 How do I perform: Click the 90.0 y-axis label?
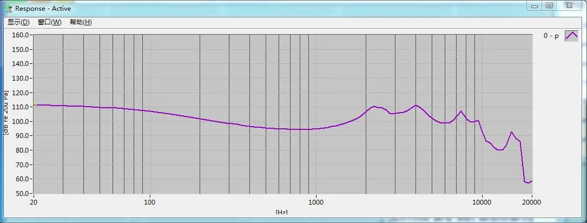tap(22, 136)
